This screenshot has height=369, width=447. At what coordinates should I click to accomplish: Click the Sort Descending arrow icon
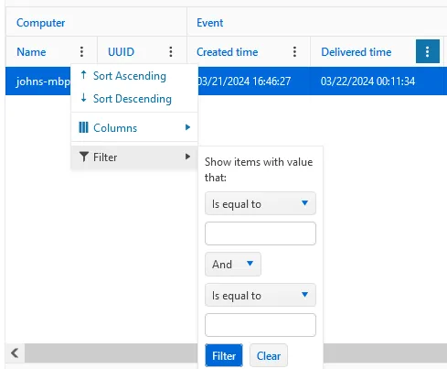pos(83,98)
